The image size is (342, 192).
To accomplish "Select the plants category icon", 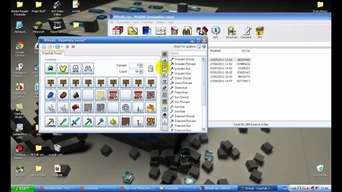I will click(x=165, y=61).
